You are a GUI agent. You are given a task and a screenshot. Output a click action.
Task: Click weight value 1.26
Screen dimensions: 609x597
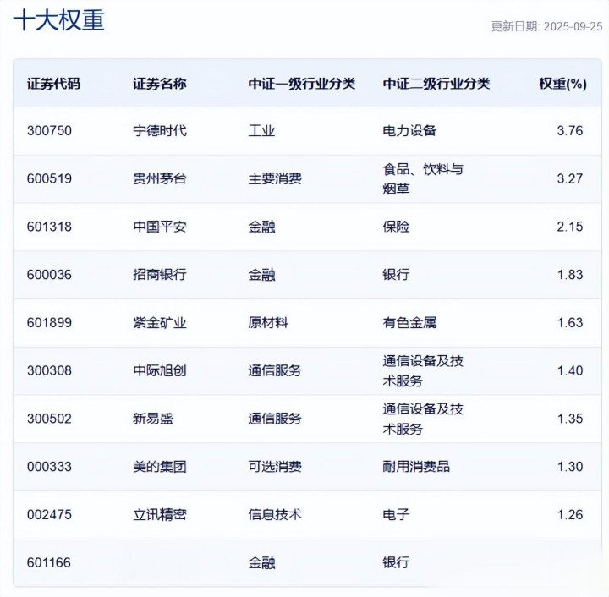tap(570, 515)
